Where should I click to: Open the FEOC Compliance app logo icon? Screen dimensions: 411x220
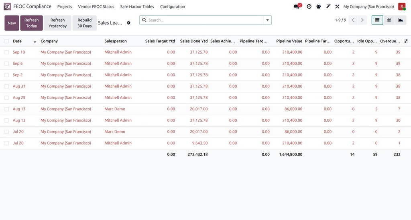click(7, 6)
